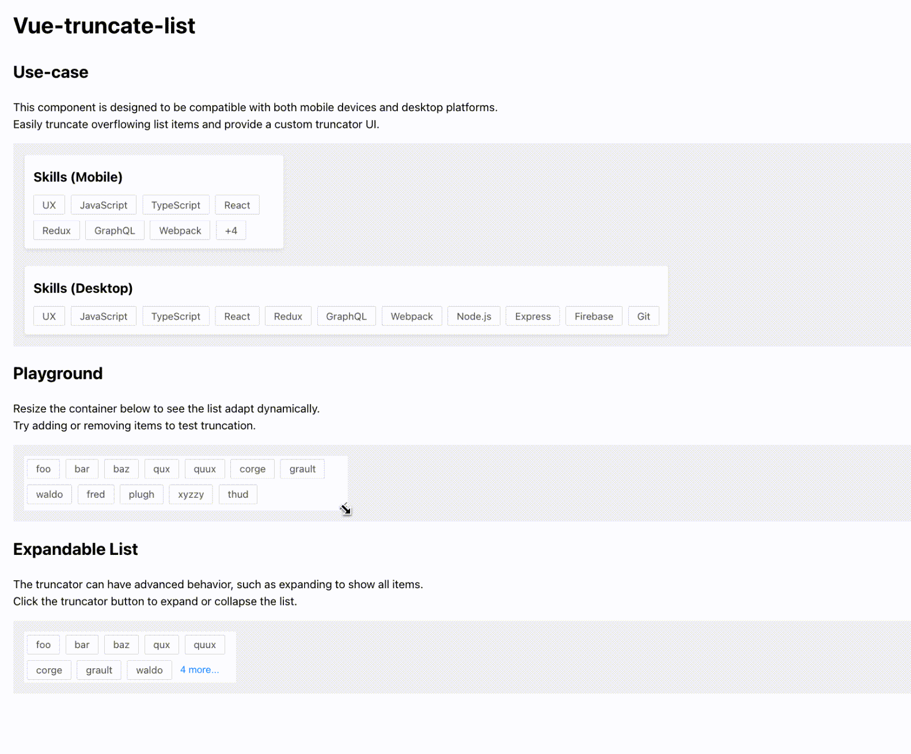Viewport: 911px width, 754px height.
Task: Click quux item in Playground list
Action: click(x=205, y=469)
